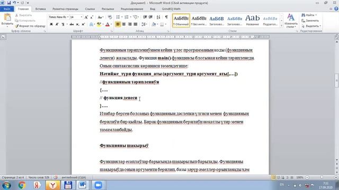
Task: Click the Paste (Вставить) clipboard icon
Action: [7, 17]
